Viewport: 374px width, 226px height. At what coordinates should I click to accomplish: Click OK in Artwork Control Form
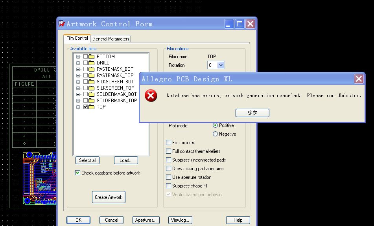79,220
